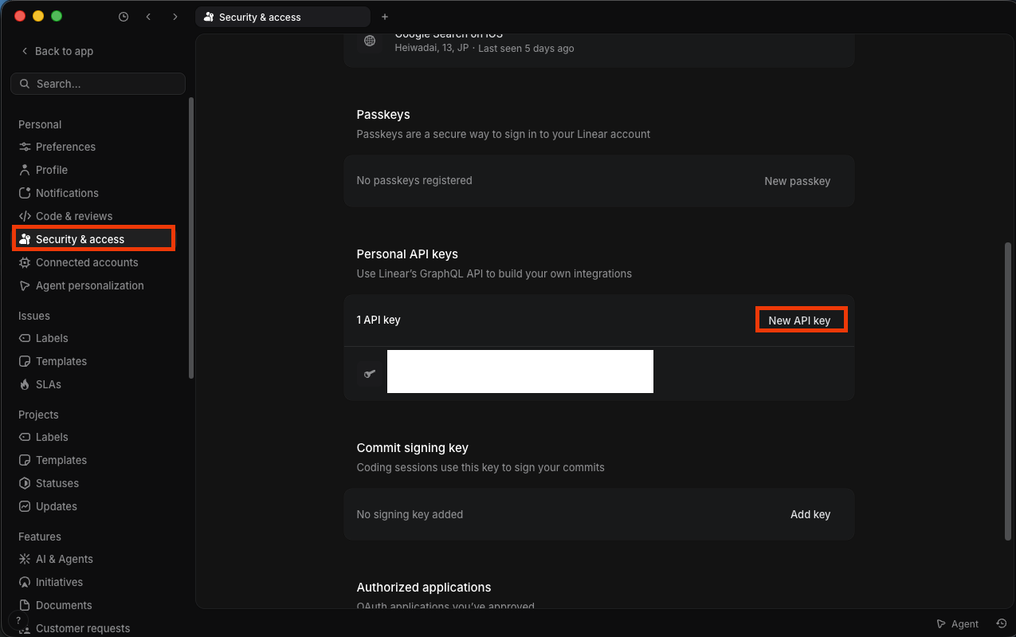1016x637 pixels.
Task: Open a new tab with plus icon
Action: click(x=385, y=17)
